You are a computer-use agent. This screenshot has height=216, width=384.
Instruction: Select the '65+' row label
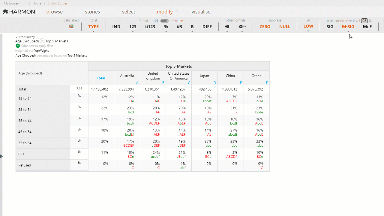43,154
